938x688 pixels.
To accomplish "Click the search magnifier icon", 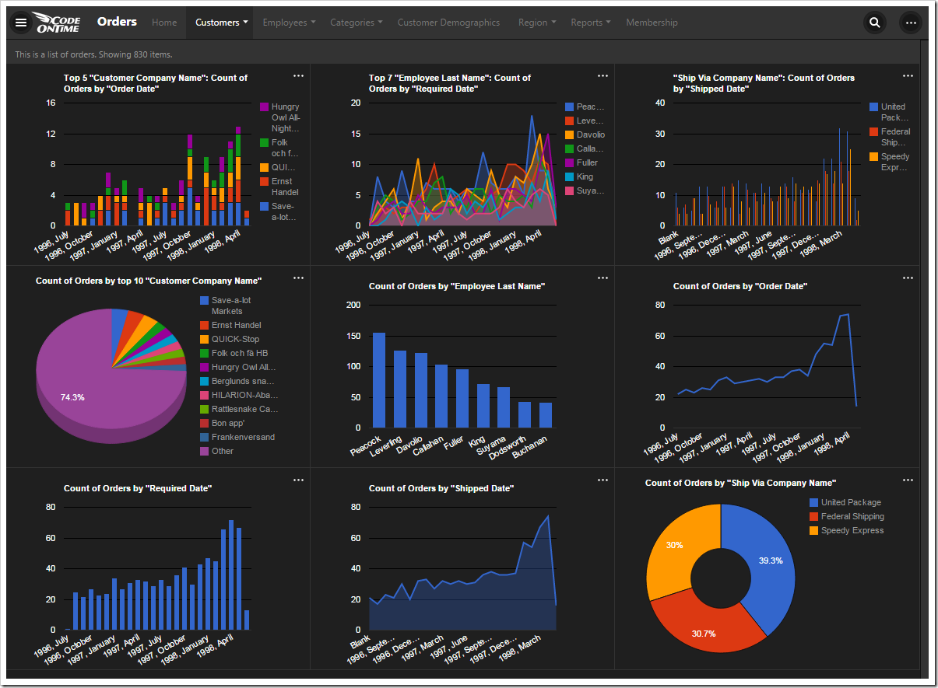I will tap(875, 23).
